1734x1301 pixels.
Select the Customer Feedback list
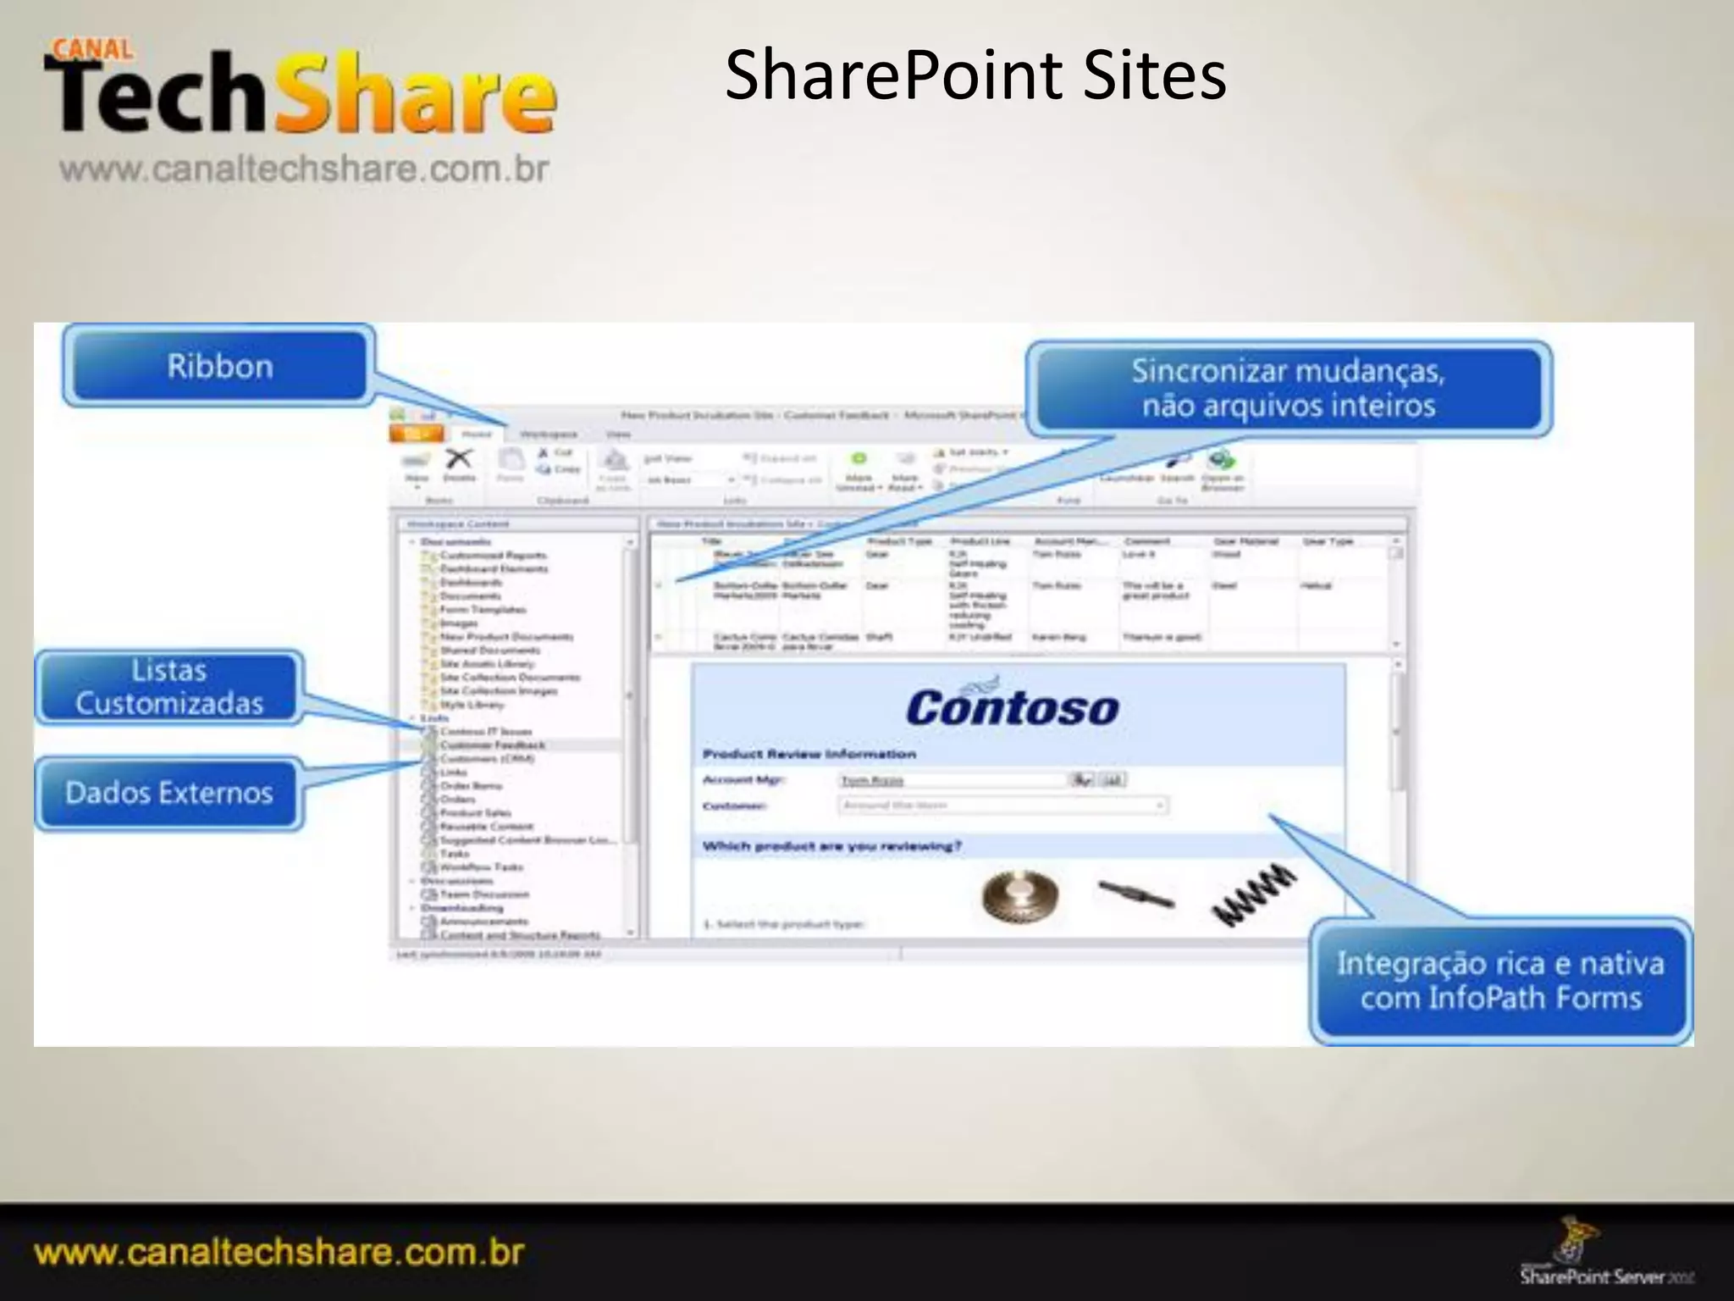pyautogui.click(x=493, y=745)
